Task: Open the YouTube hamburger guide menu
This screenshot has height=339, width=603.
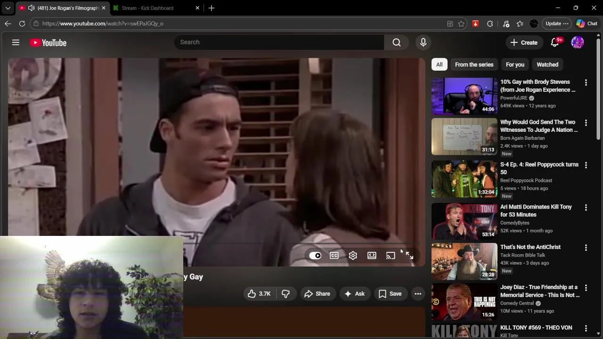Action: coord(16,42)
